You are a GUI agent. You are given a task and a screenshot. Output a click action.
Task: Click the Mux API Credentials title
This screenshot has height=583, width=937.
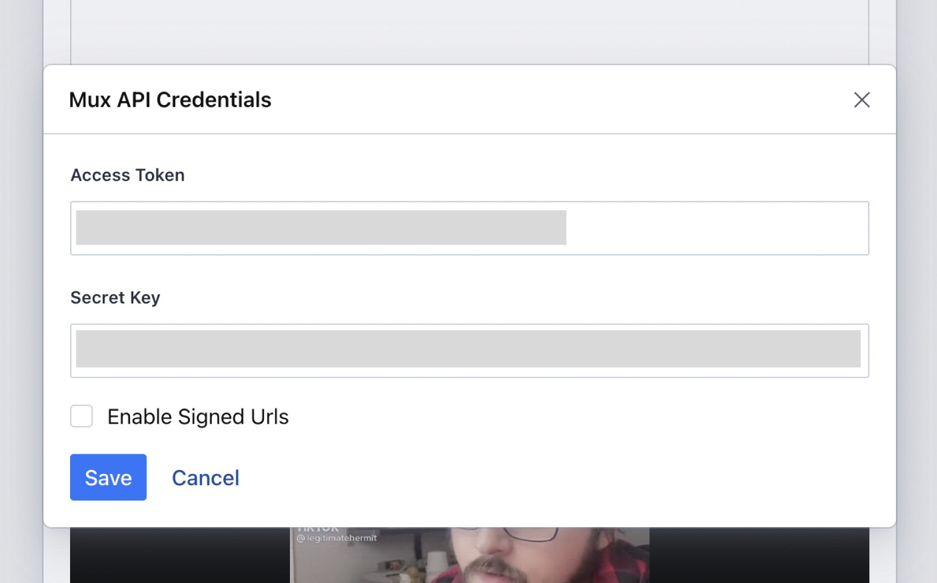(170, 100)
